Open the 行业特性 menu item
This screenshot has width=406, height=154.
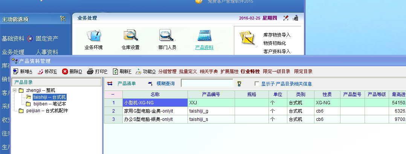(x=250, y=72)
